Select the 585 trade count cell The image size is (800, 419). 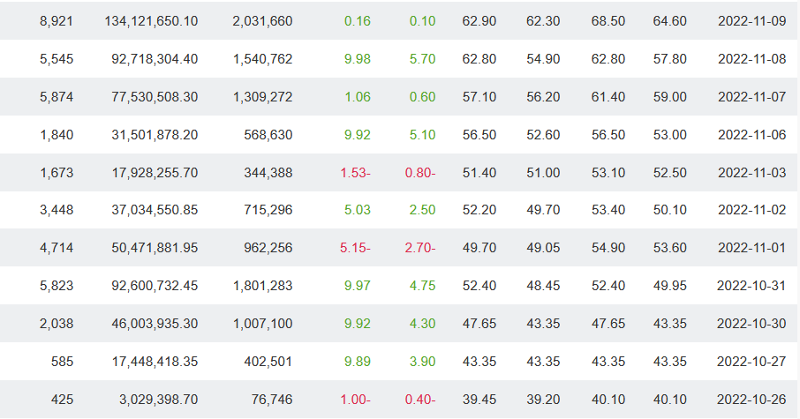pos(62,362)
